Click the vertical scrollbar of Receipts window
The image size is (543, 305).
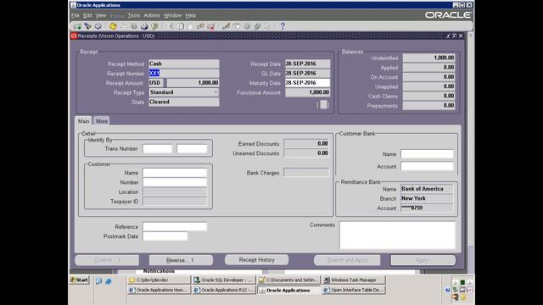pos(470,152)
